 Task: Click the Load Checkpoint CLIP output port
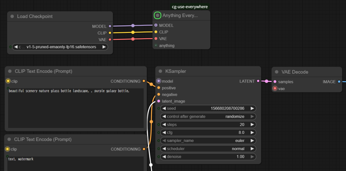tap(110, 33)
